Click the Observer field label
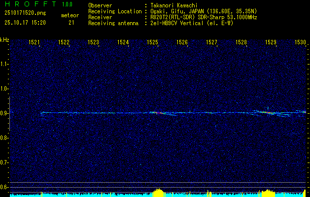The width and height of the screenshot is (310, 197). coord(100,5)
